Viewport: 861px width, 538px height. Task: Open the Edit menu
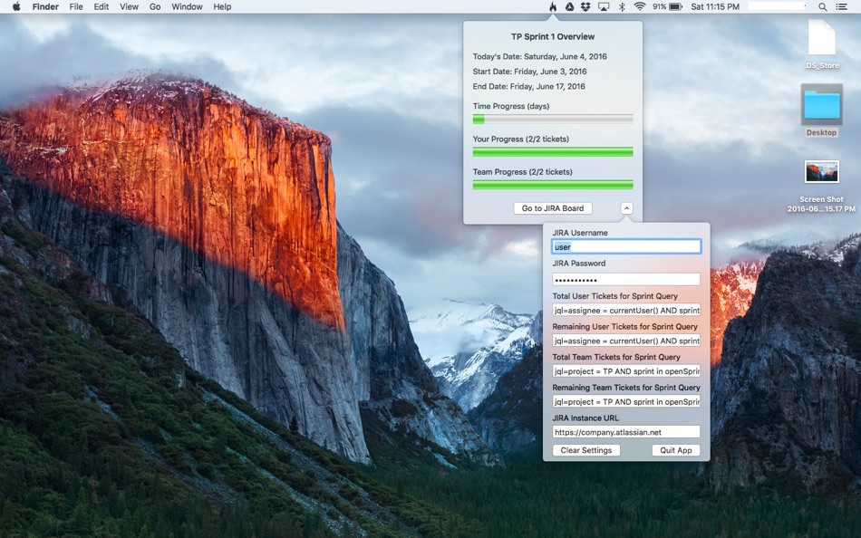click(101, 6)
